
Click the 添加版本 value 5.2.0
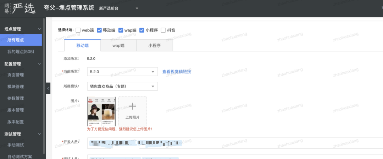pyautogui.click(x=91, y=58)
